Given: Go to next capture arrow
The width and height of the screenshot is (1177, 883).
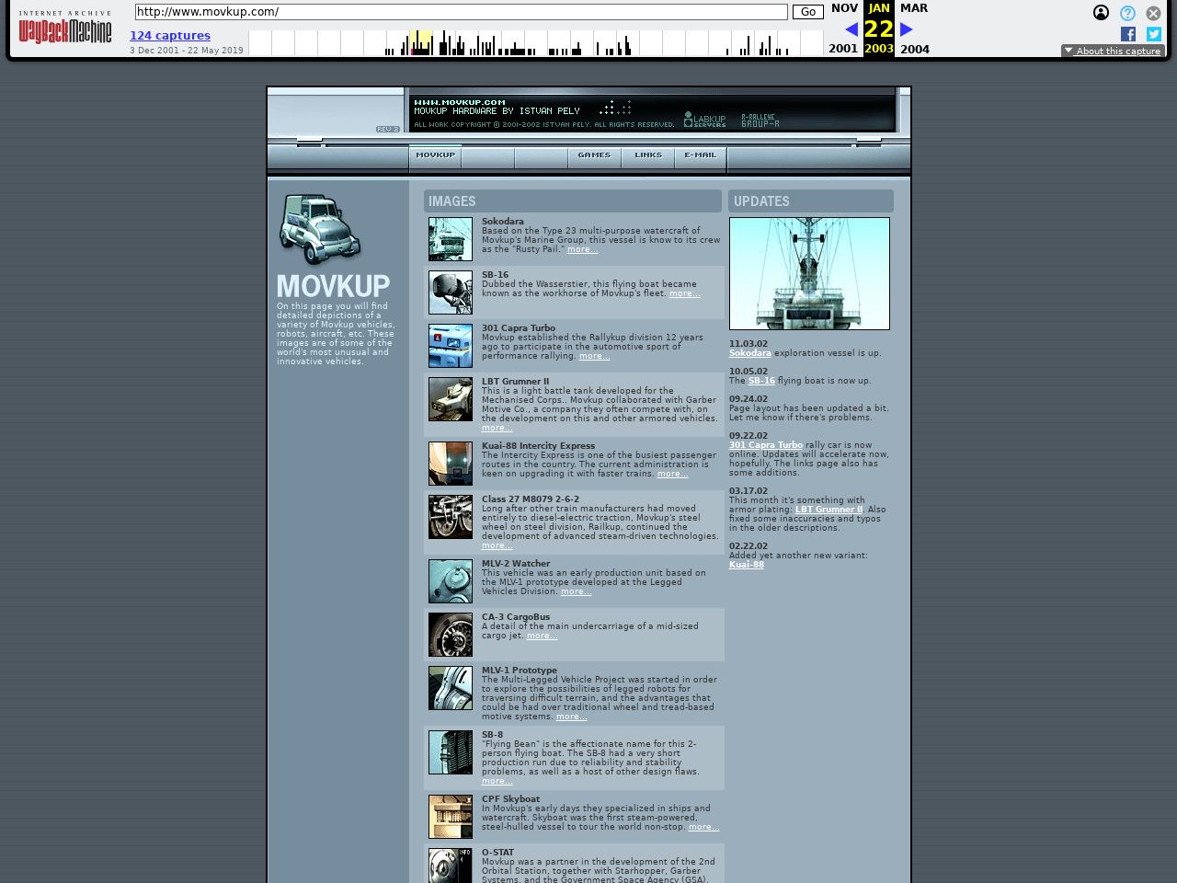Looking at the screenshot, I should tap(906, 29).
